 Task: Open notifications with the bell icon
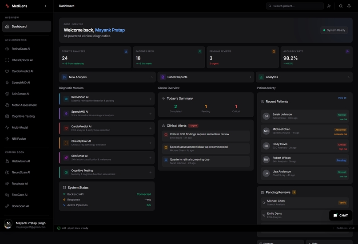[349, 6]
